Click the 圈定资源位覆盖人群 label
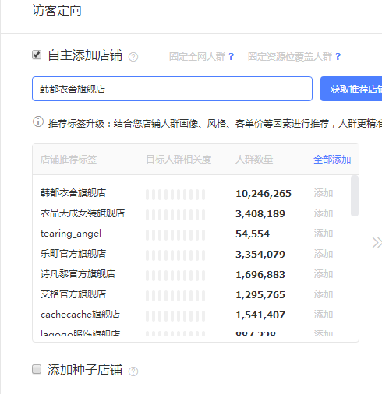 coord(290,56)
